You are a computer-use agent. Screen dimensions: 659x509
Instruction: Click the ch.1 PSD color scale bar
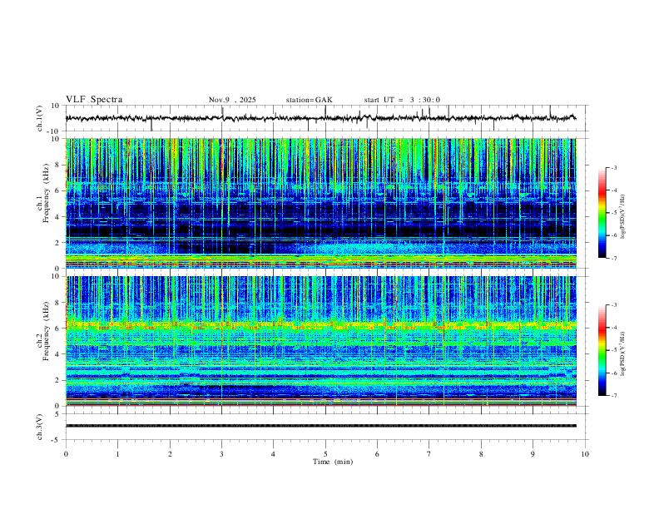coord(602,213)
